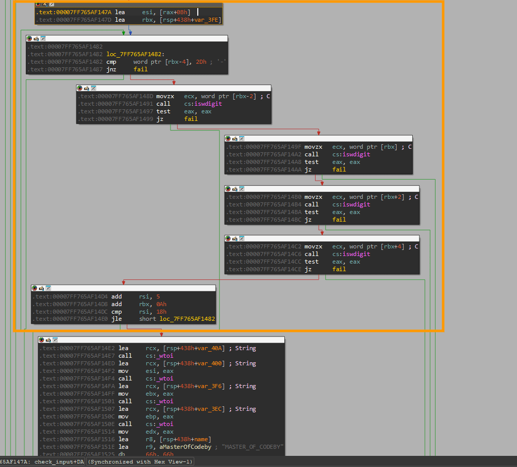Click the 'Synchronized with Hex View-1' status text
517x467 pixels.
tap(140, 461)
